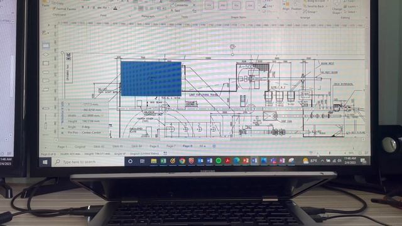Screen dimensions: 402x226
Task: Choose the Text tool in ribbon
Action: (x=175, y=11)
